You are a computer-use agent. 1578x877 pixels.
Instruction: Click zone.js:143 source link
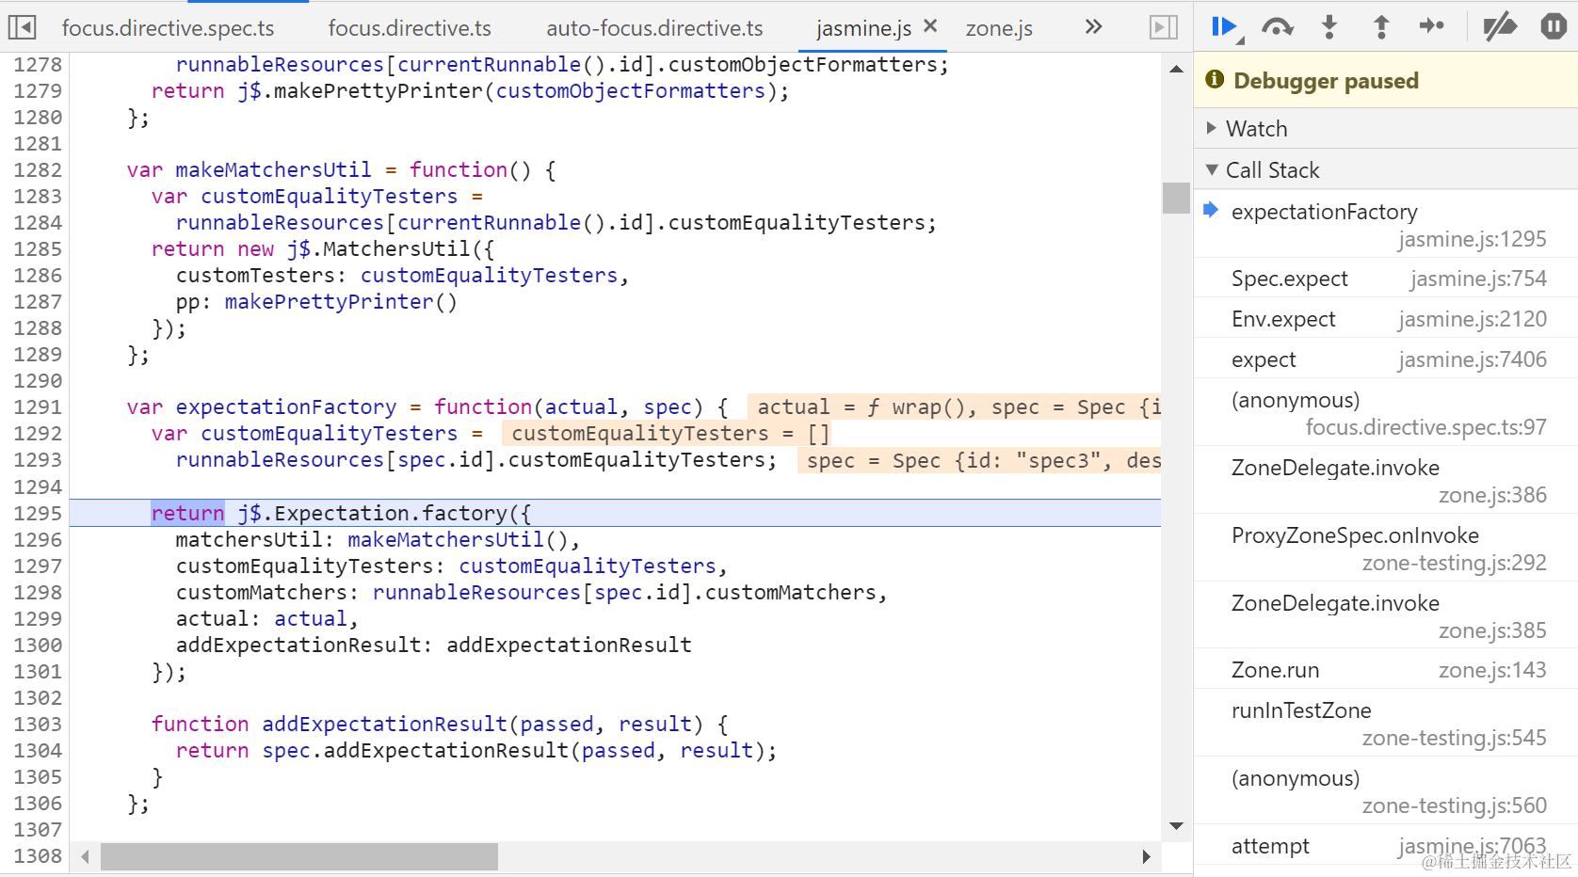(1492, 670)
